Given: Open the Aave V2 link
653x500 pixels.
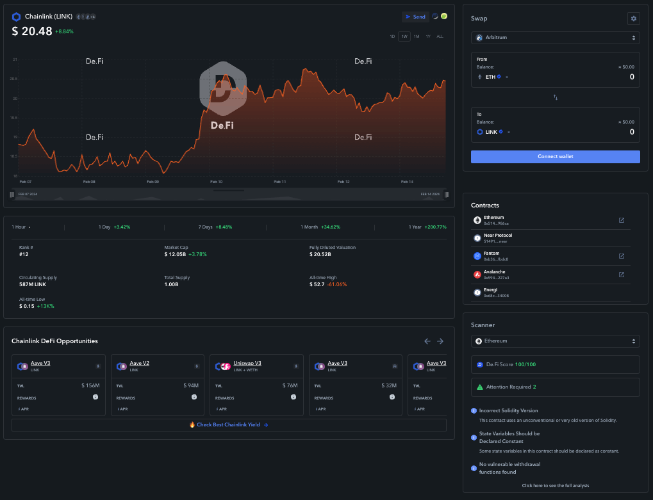Looking at the screenshot, I should point(139,363).
